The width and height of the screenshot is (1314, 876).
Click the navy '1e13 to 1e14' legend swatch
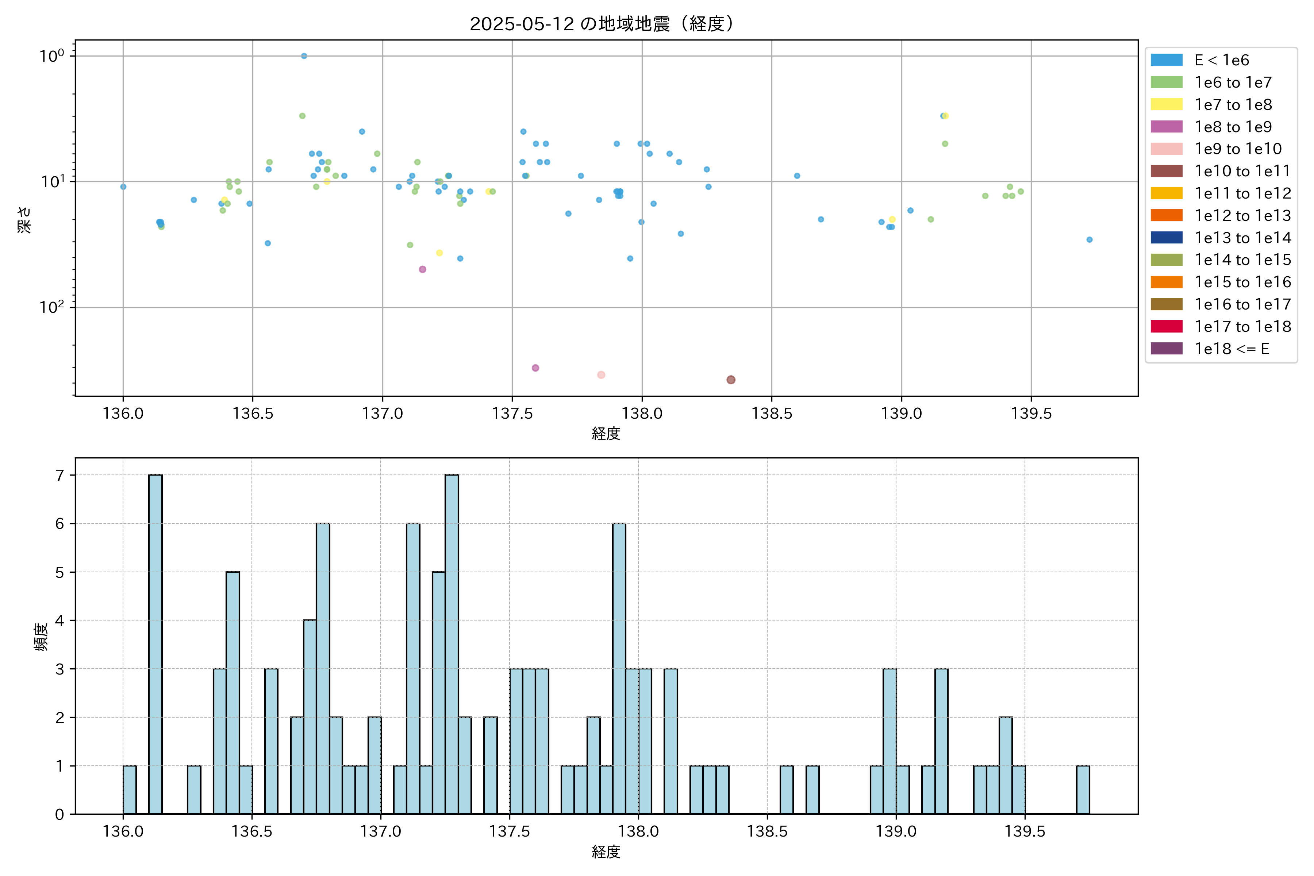pyautogui.click(x=1166, y=238)
